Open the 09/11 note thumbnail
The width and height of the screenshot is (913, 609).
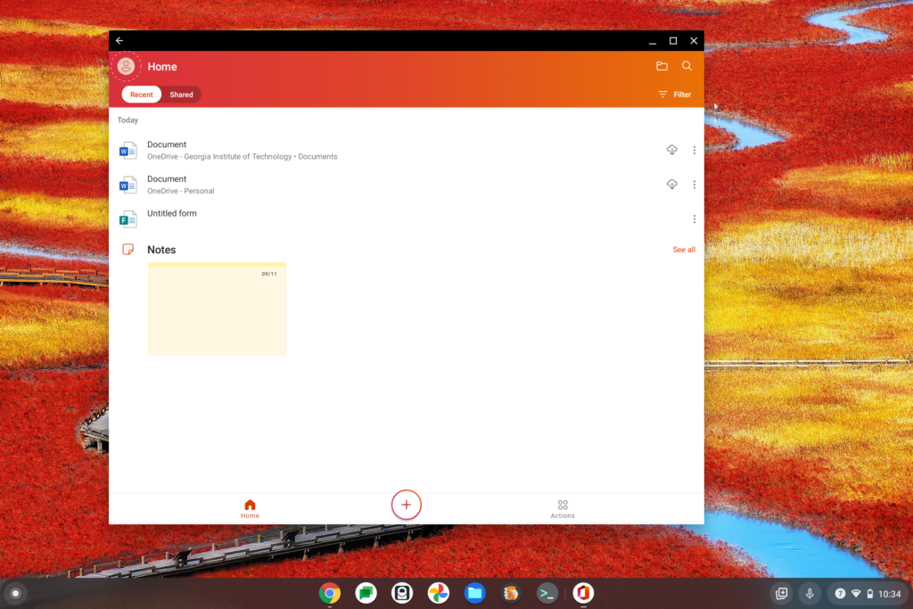click(x=217, y=309)
